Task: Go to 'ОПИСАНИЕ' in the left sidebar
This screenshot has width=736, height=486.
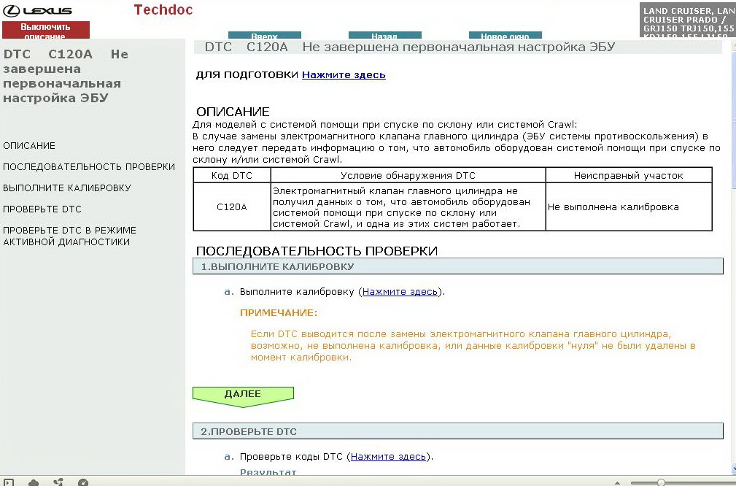Action: (29, 145)
